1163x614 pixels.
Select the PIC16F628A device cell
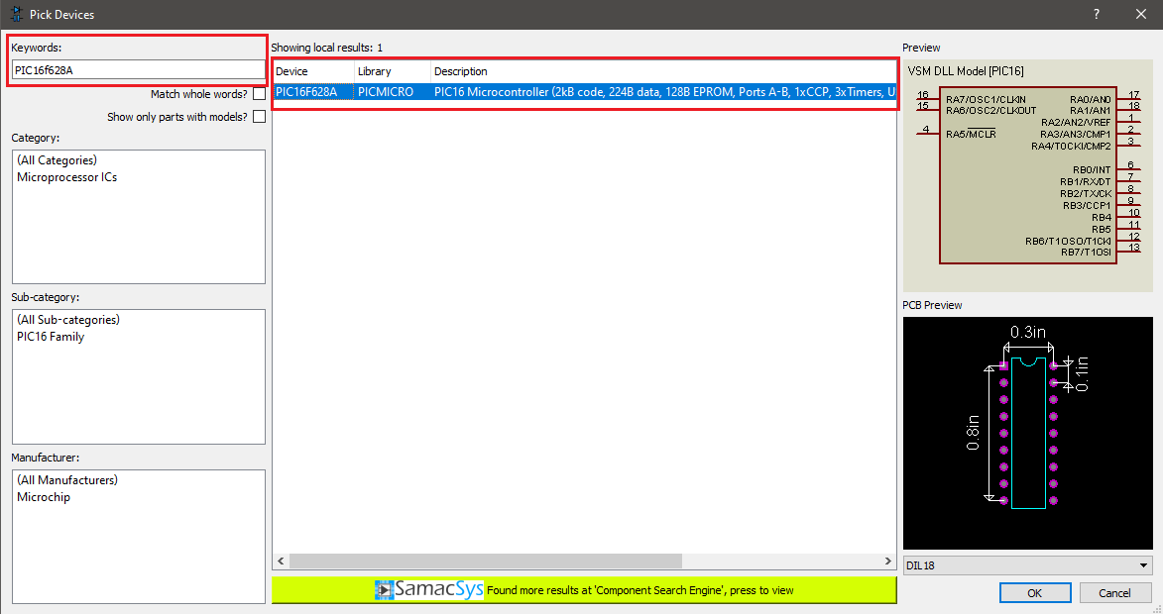pos(313,92)
